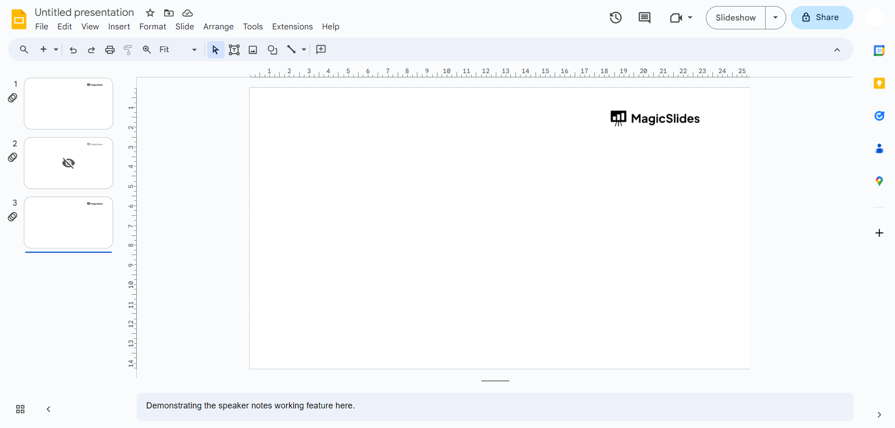
Task: Click slide 2 linked object icon
Action: point(13,158)
